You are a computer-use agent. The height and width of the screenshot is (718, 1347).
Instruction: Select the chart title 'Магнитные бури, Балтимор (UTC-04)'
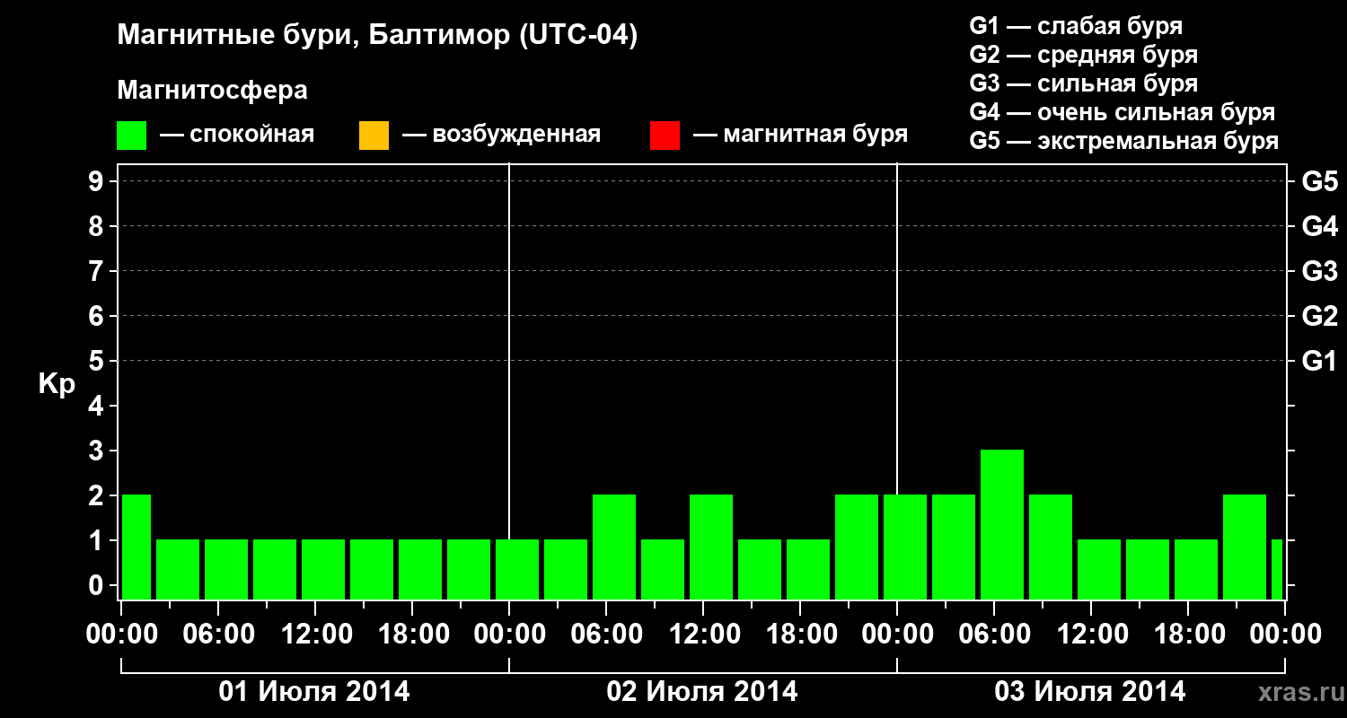[377, 37]
